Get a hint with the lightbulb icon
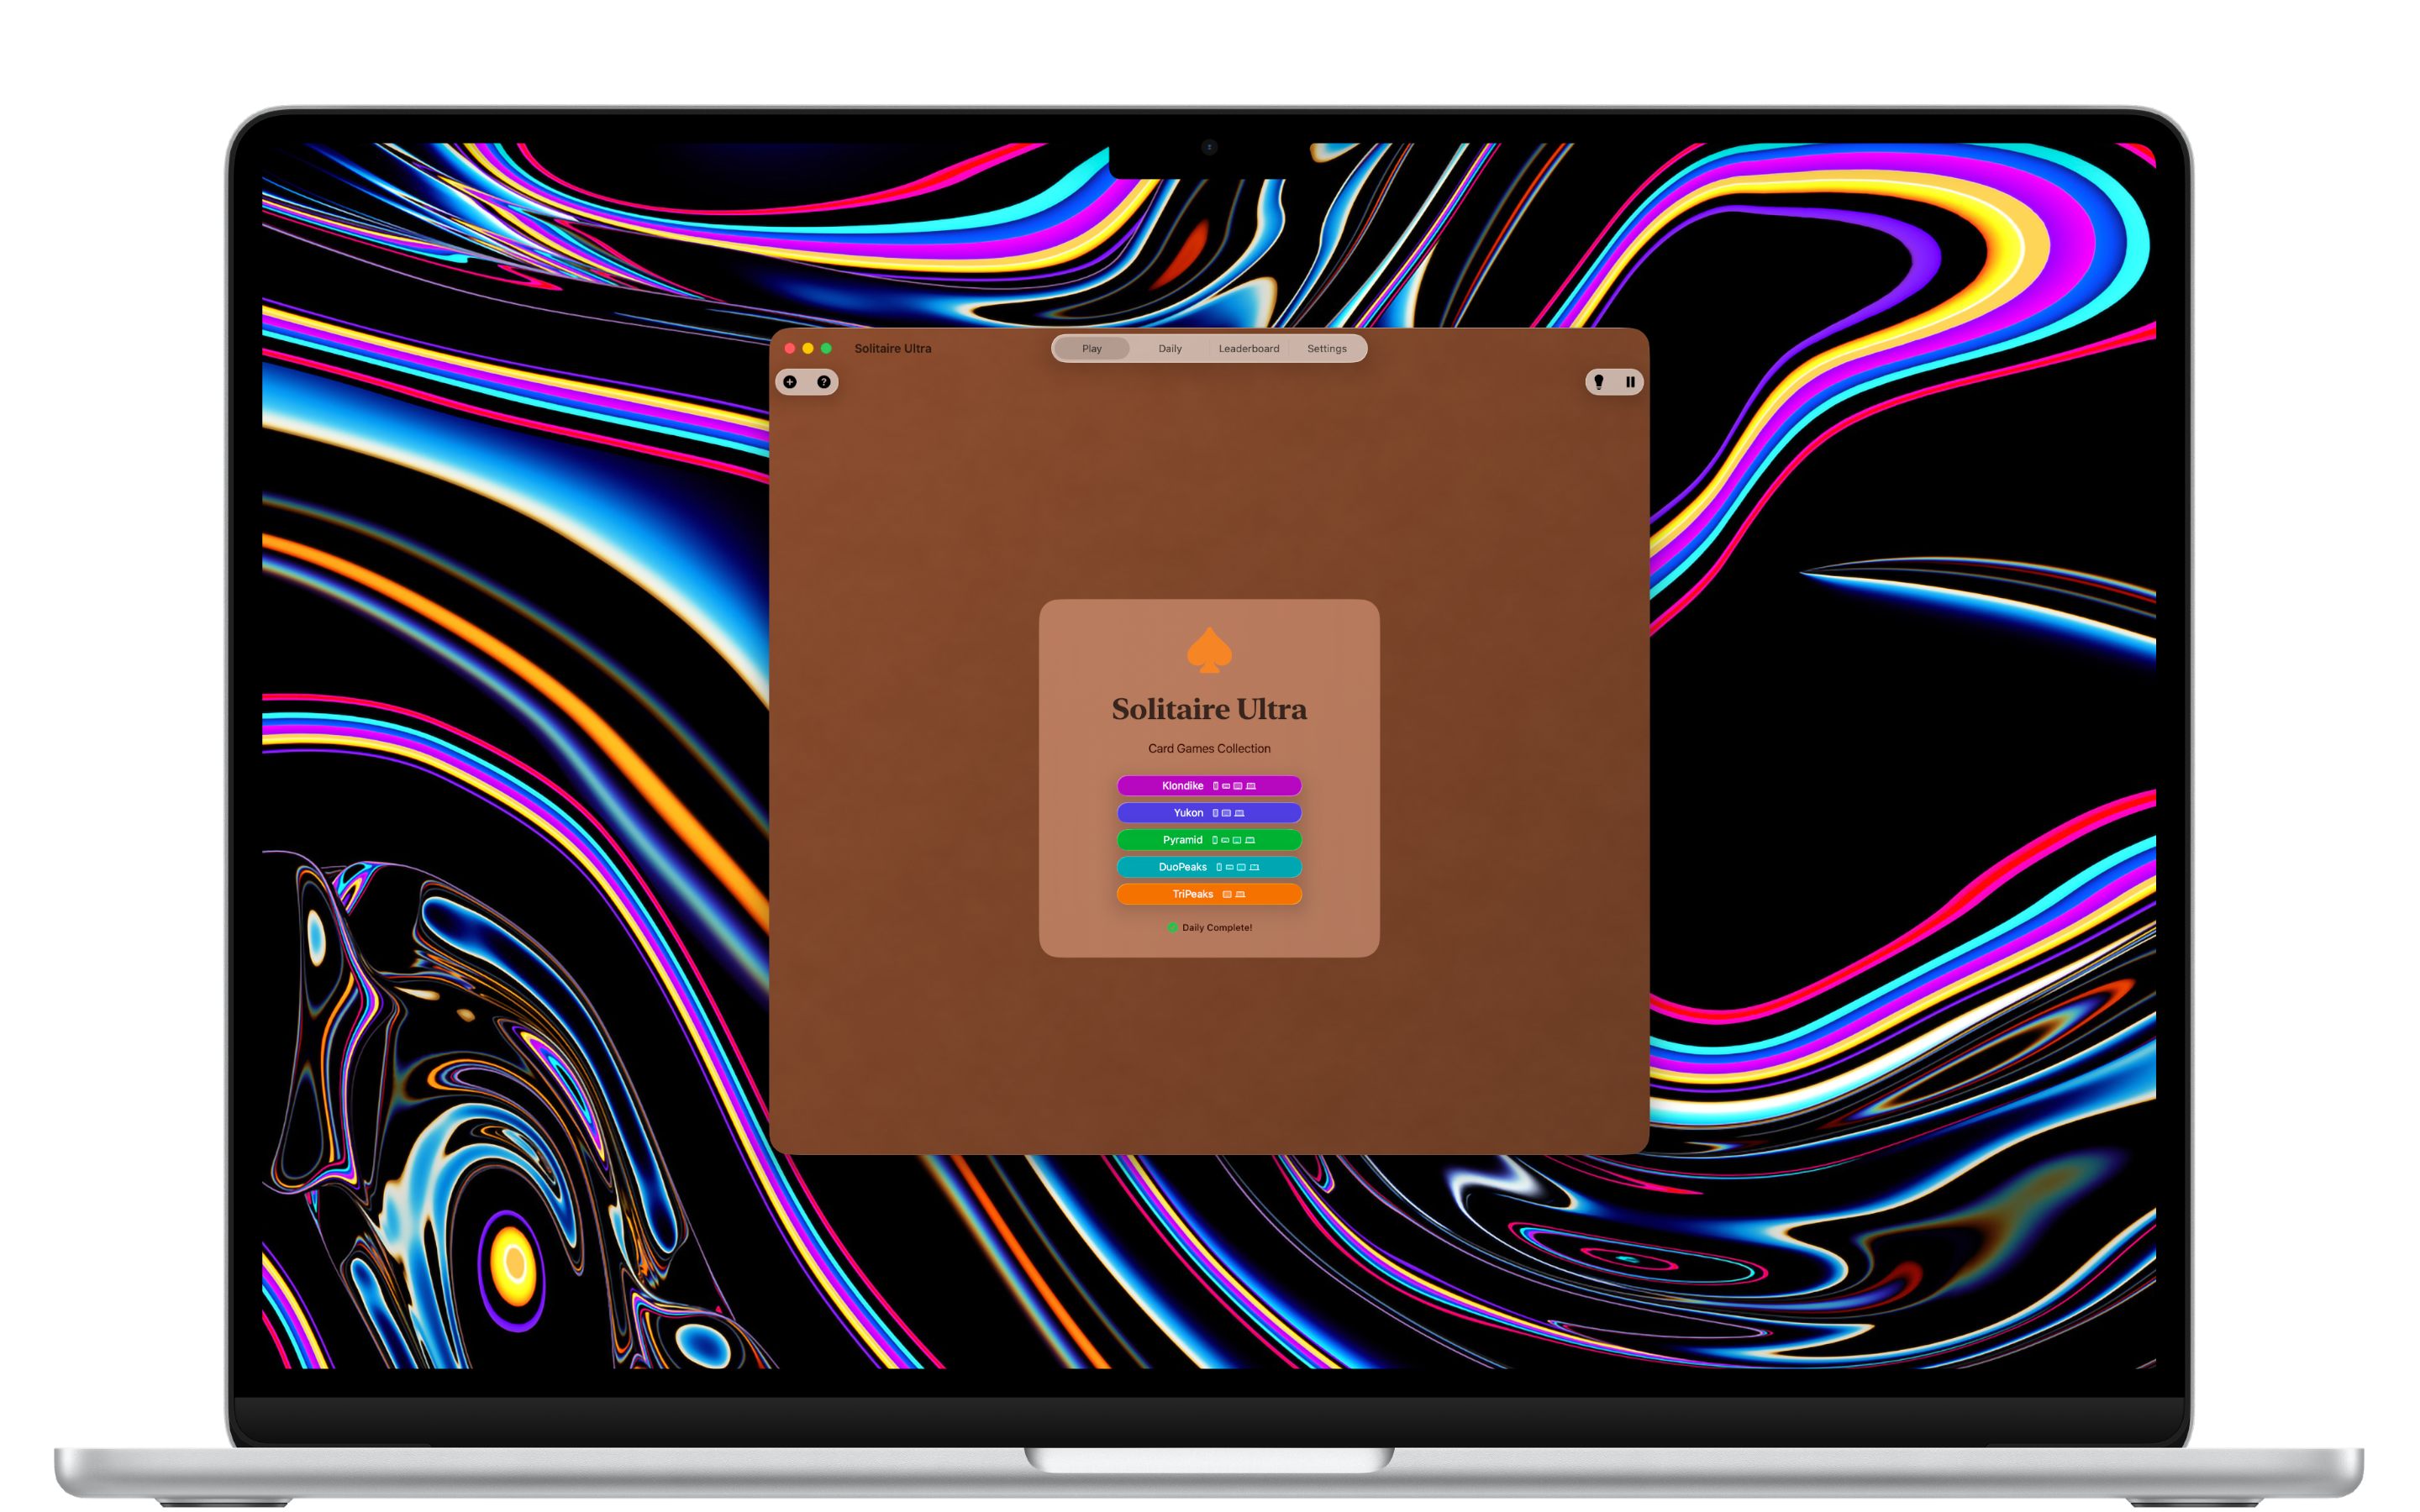The image size is (2420, 1512). pyautogui.click(x=1598, y=382)
